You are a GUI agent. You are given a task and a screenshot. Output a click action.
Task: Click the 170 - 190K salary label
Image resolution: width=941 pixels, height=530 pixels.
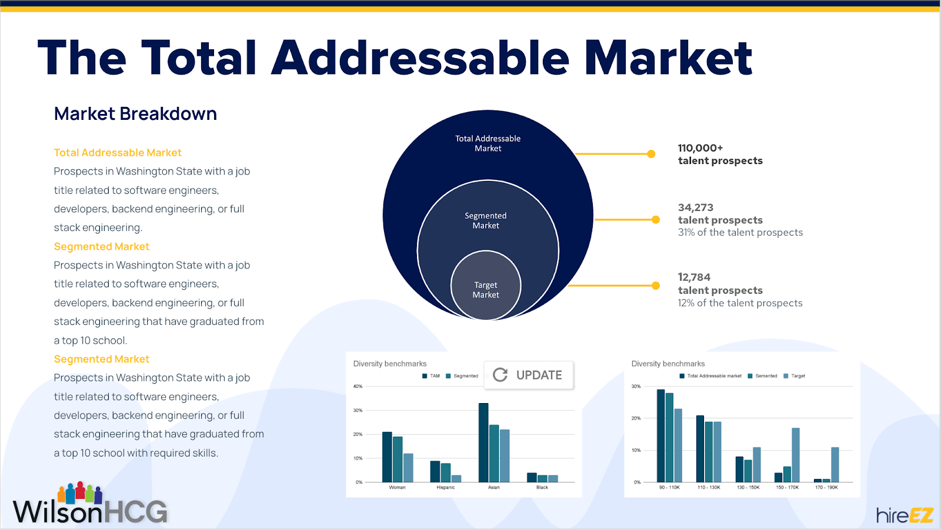[x=826, y=487]
